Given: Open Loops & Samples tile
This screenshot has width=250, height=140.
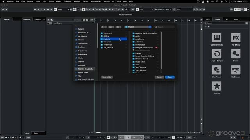Looking at the screenshot, I should click(217, 54).
